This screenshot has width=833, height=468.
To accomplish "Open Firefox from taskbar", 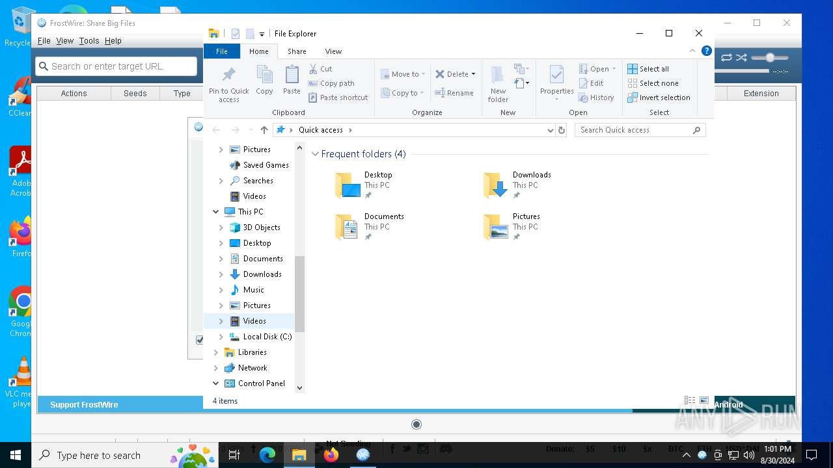I will [x=331, y=455].
